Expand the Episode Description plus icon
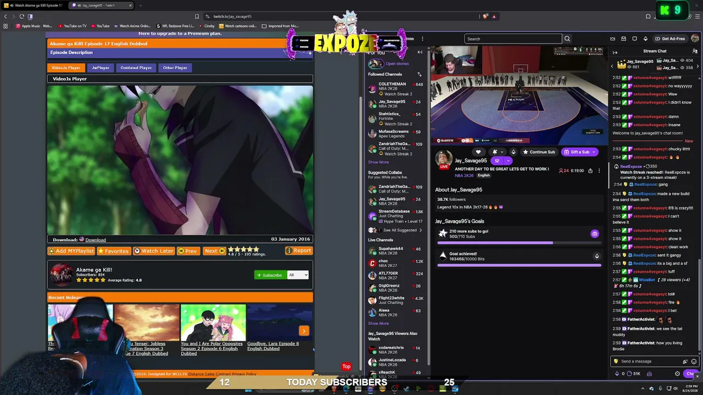This screenshot has width=703, height=395. [310, 53]
